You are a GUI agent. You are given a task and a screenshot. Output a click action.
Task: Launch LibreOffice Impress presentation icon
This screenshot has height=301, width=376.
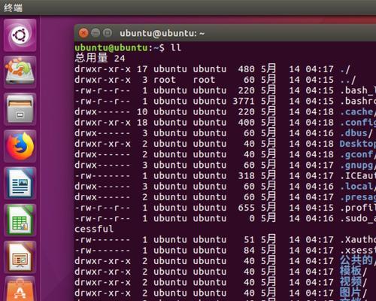[x=20, y=257]
